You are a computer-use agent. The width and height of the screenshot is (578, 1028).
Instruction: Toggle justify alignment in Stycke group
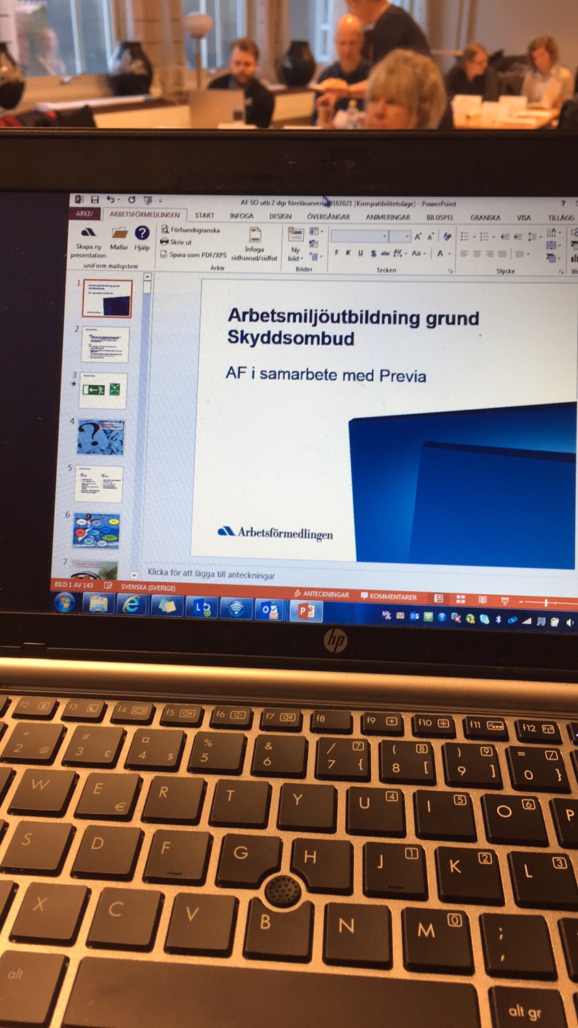[x=502, y=254]
